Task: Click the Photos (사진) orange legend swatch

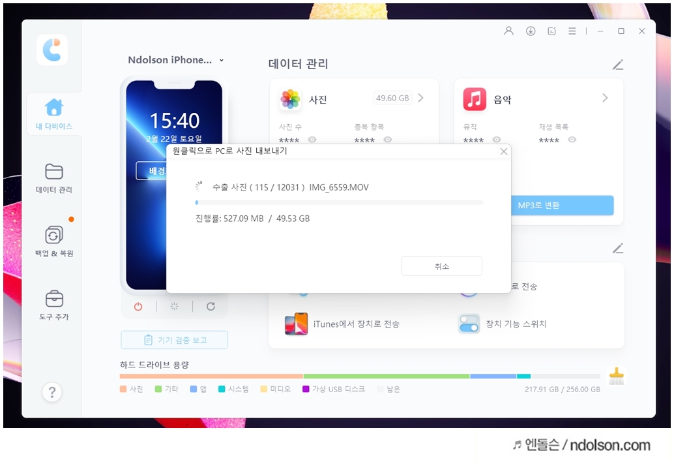Action: (123, 389)
